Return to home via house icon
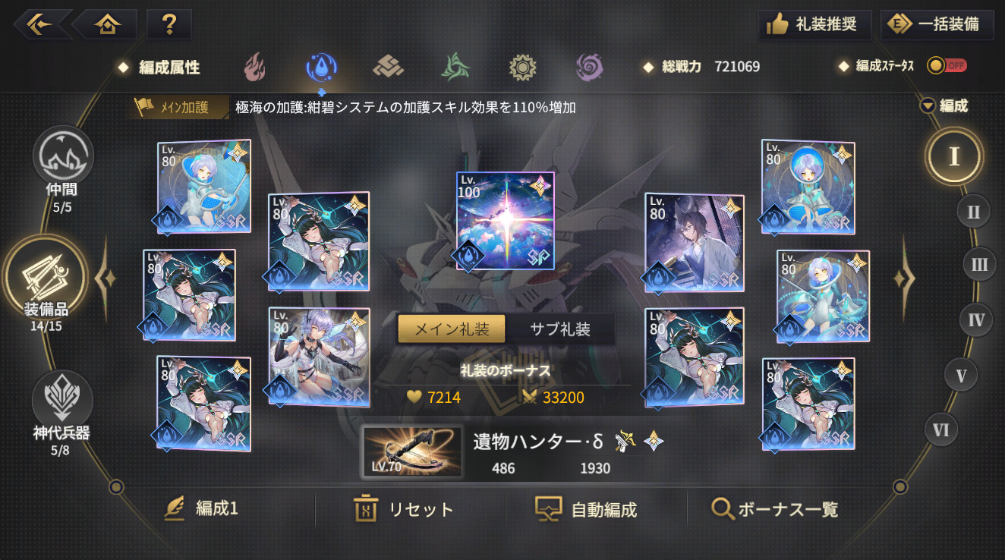This screenshot has width=1005, height=560. click(106, 24)
